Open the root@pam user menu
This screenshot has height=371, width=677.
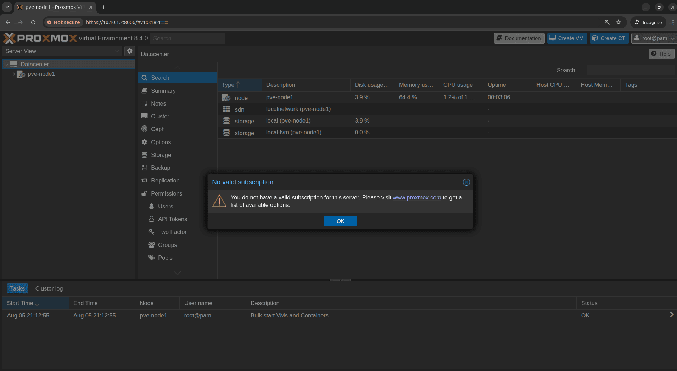[x=654, y=38]
